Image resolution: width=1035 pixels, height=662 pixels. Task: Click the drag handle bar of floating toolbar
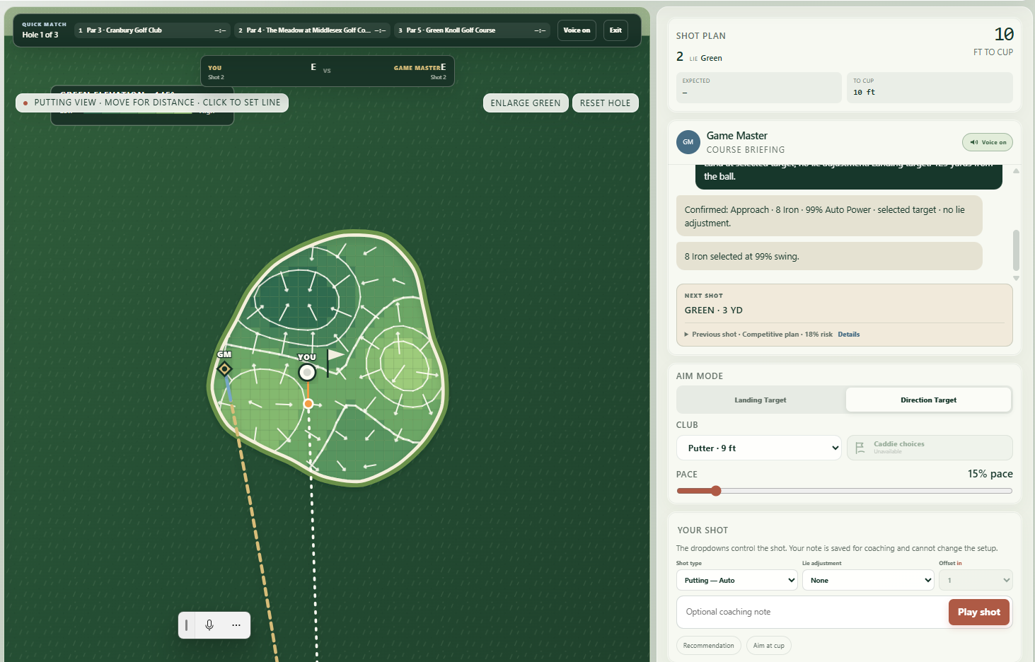pyautogui.click(x=186, y=625)
